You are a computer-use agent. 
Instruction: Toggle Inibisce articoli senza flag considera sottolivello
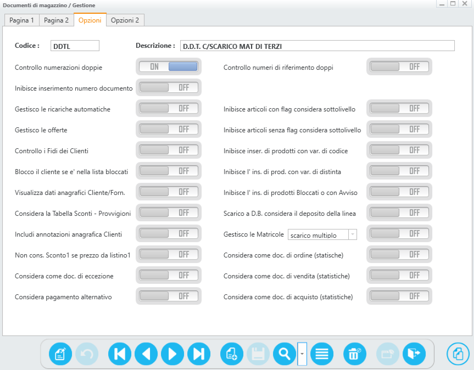click(399, 129)
